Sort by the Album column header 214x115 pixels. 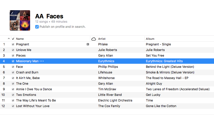pos(150,39)
